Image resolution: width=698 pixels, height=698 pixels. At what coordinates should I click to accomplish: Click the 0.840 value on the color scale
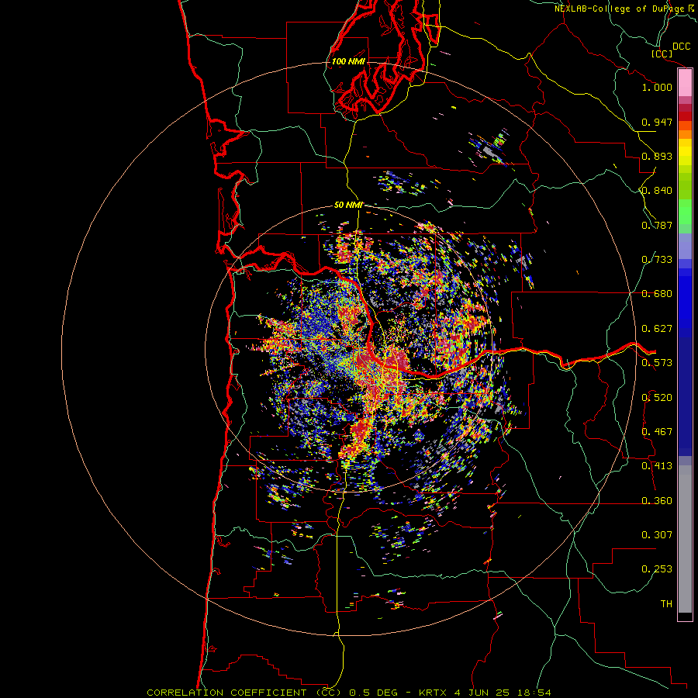tap(657, 191)
